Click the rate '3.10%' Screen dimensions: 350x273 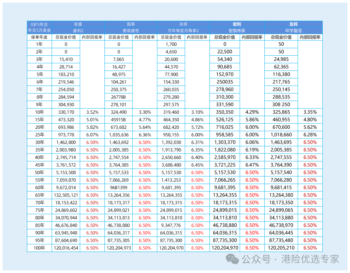click(x=197, y=112)
